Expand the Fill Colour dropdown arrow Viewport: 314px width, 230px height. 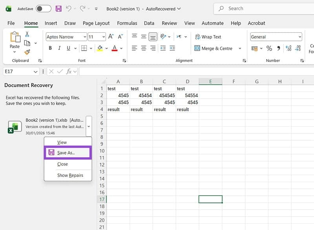pos(106,48)
